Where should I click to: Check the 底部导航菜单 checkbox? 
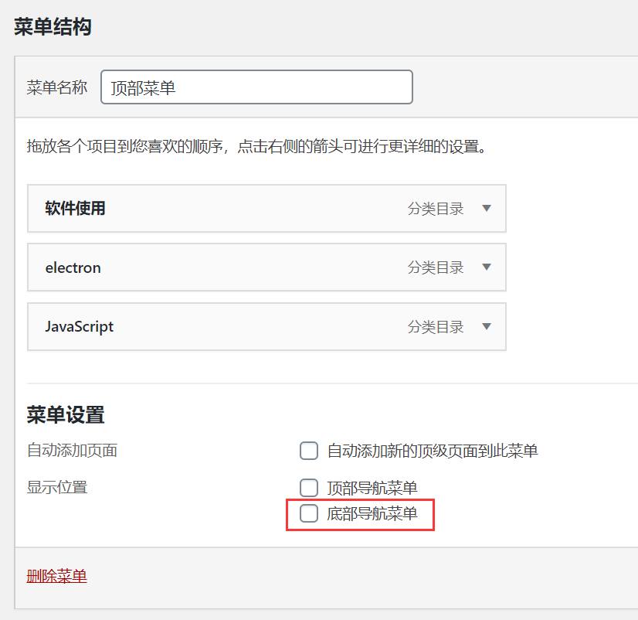309,513
